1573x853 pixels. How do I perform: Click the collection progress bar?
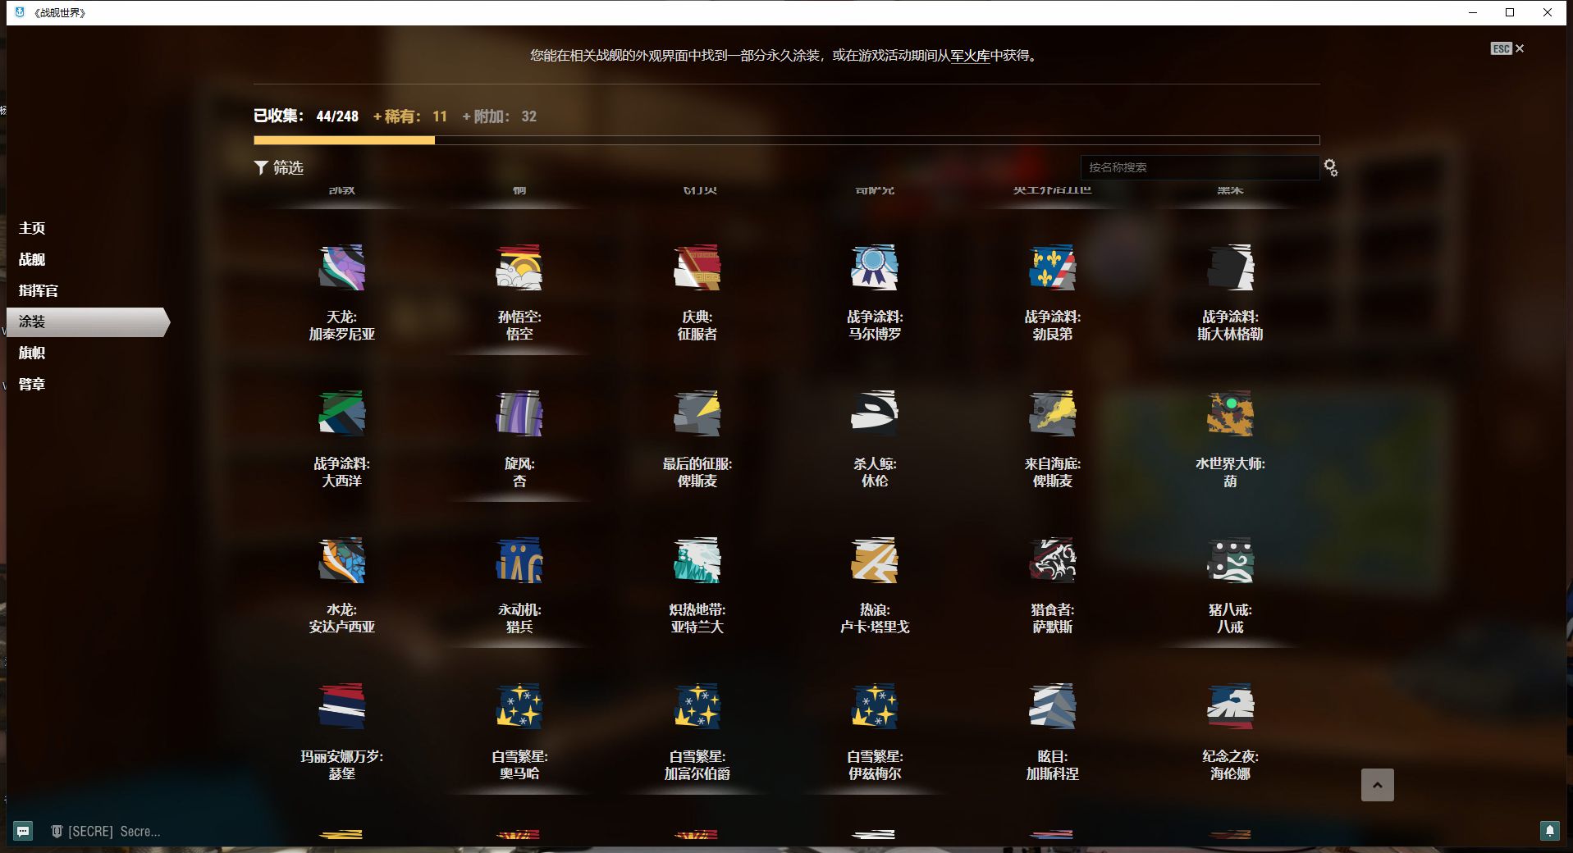click(x=786, y=140)
